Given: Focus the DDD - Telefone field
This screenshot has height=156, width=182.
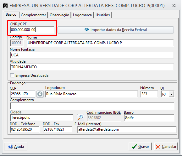Looking at the screenshot, I should click(25, 129).
